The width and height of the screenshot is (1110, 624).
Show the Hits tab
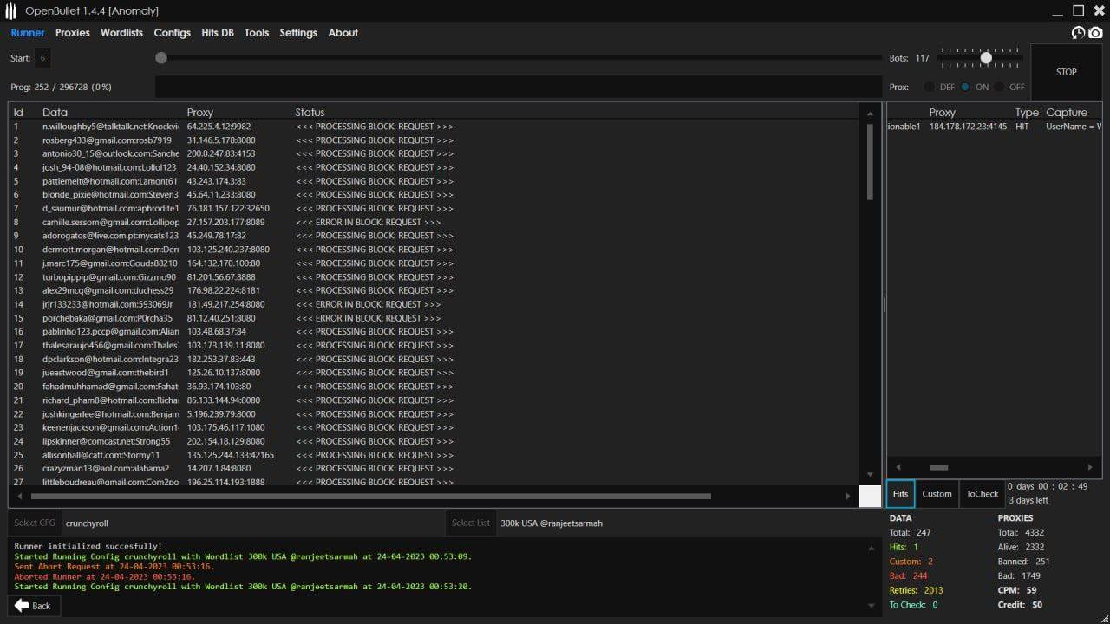pyautogui.click(x=901, y=494)
